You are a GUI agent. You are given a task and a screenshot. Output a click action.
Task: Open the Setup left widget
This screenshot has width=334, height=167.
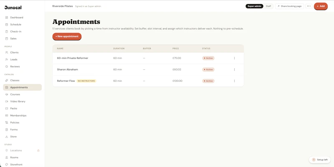pyautogui.click(x=320, y=160)
